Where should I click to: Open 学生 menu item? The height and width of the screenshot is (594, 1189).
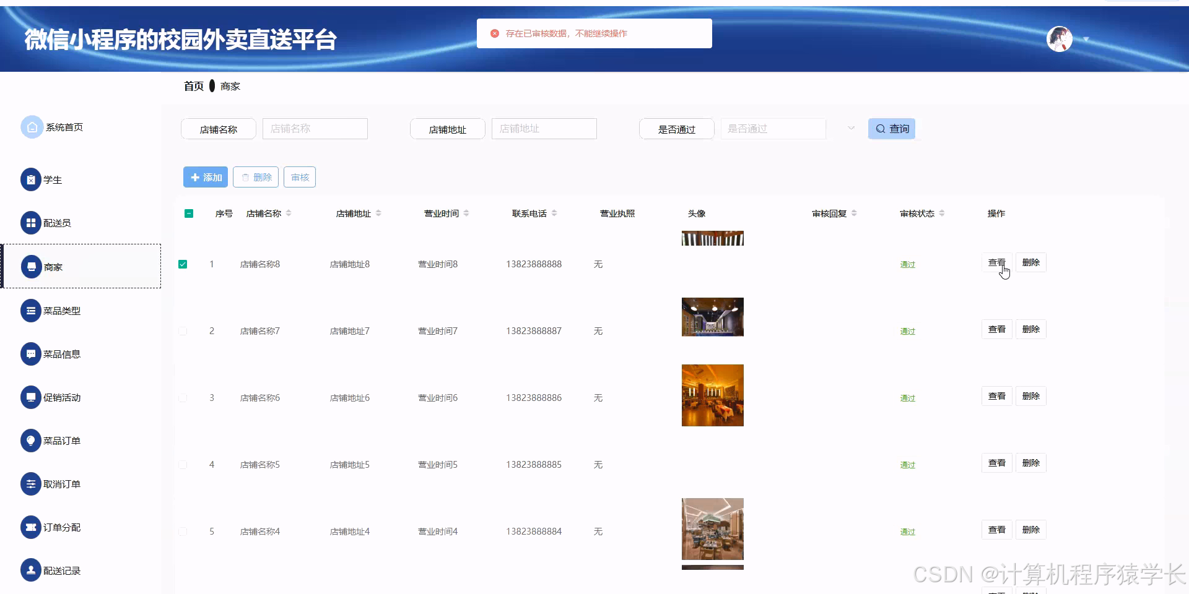(x=53, y=179)
